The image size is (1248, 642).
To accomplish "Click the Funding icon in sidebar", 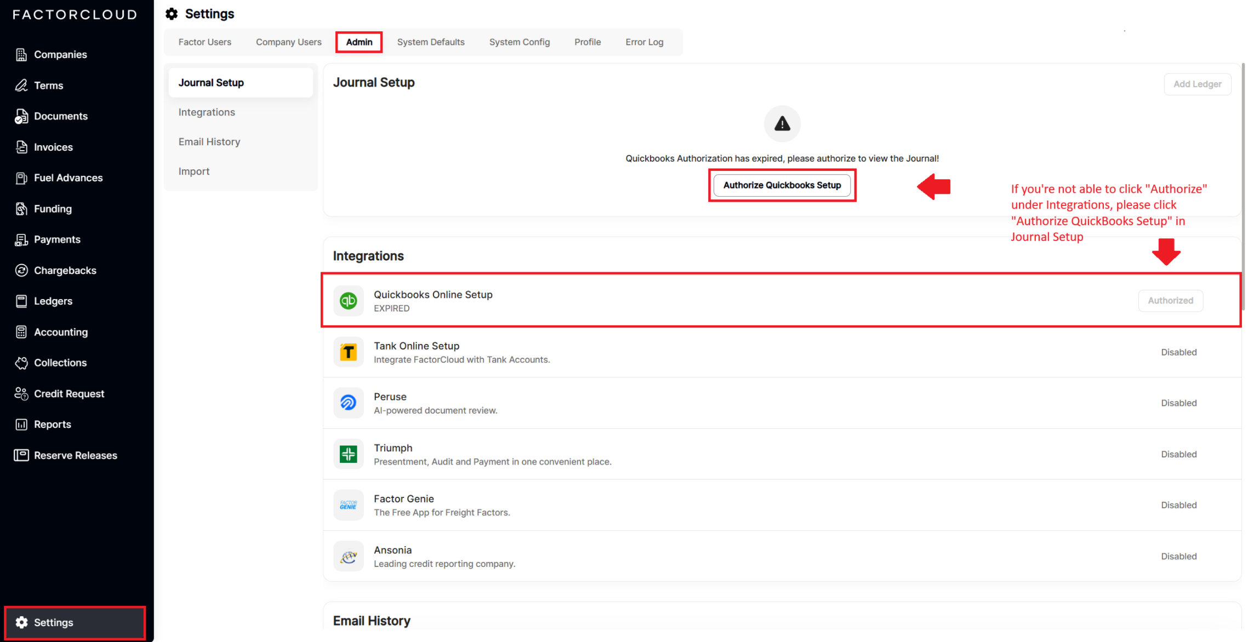I will click(x=21, y=209).
